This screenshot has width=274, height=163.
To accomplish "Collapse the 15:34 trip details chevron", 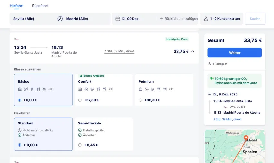I will pos(193,51).
